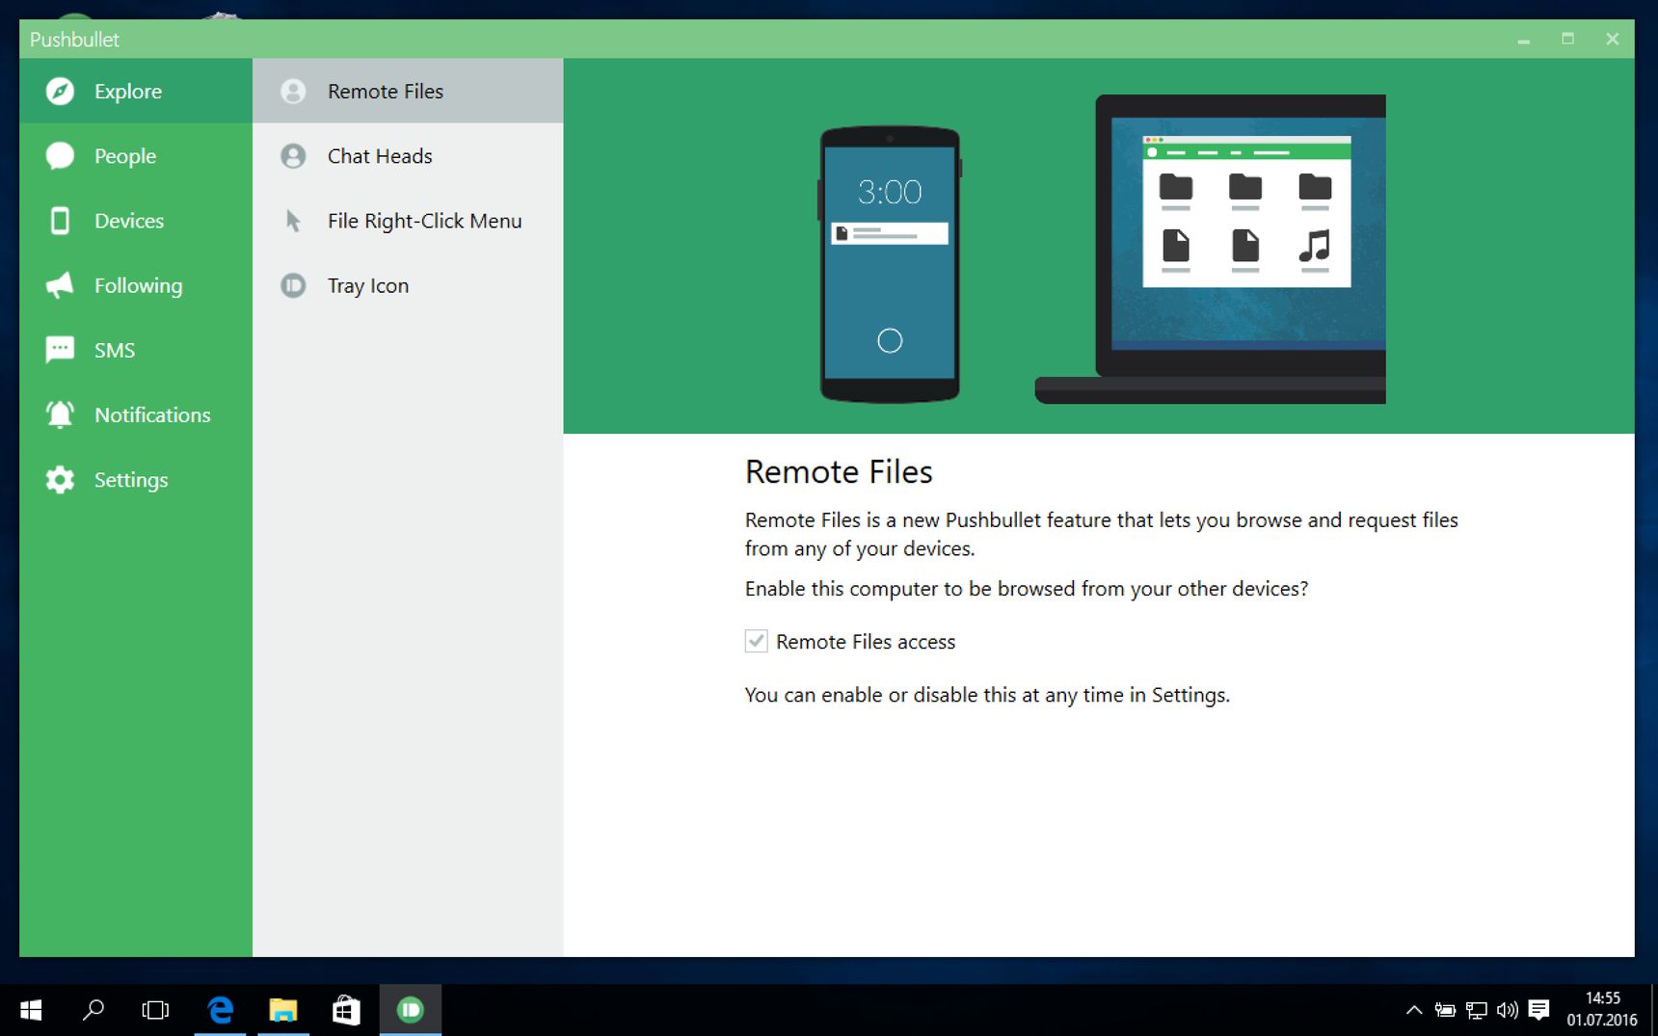The height and width of the screenshot is (1036, 1658).
Task: Click the People chat bubble icon
Action: (60, 155)
